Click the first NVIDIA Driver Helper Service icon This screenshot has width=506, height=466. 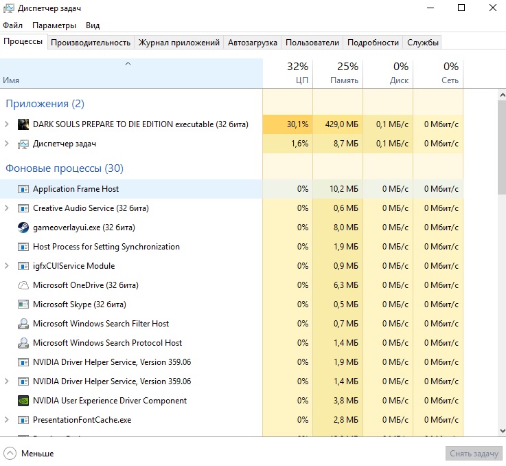pyautogui.click(x=23, y=362)
